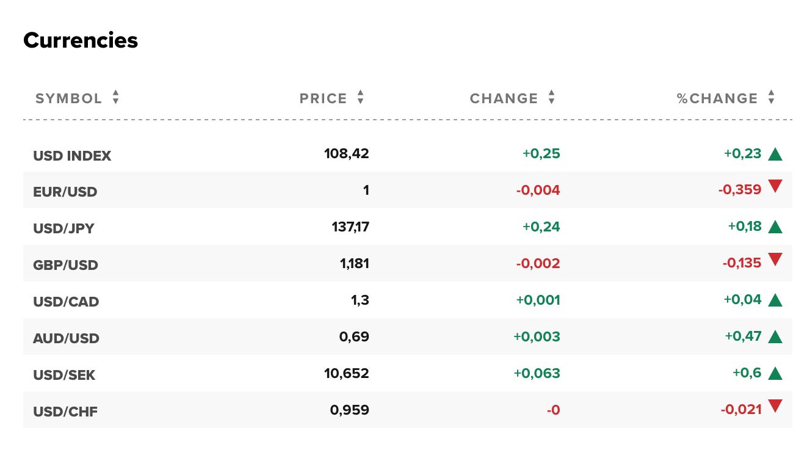Screen dimensions: 807x458
Task: Click red down triangle in GBP/USD row
Action: click(775, 260)
